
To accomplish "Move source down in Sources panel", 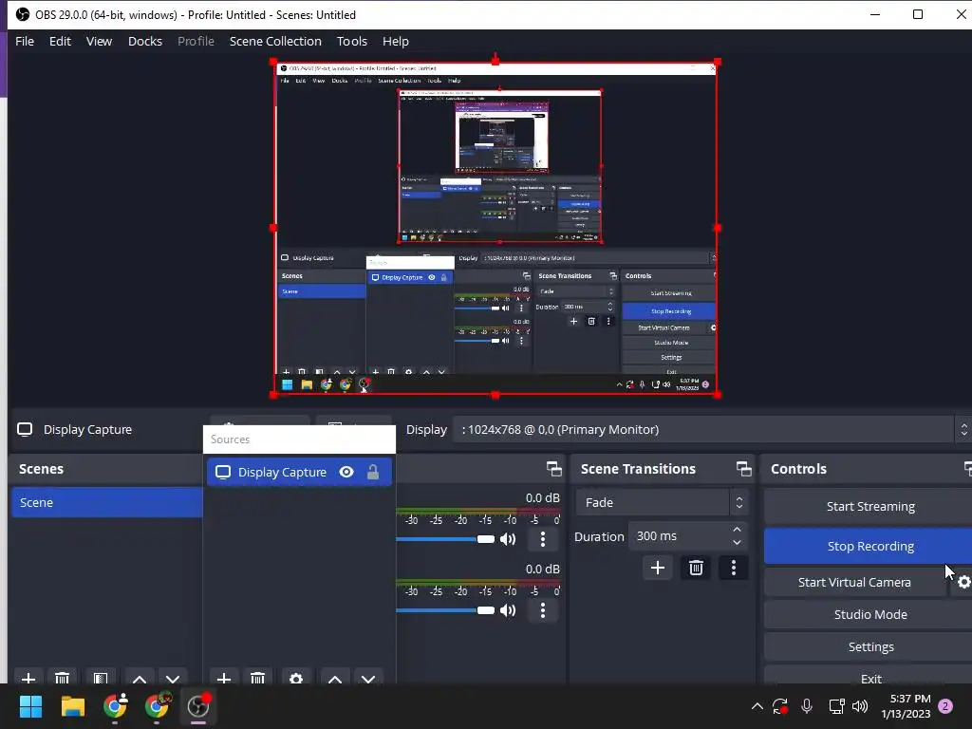I will pos(368,679).
